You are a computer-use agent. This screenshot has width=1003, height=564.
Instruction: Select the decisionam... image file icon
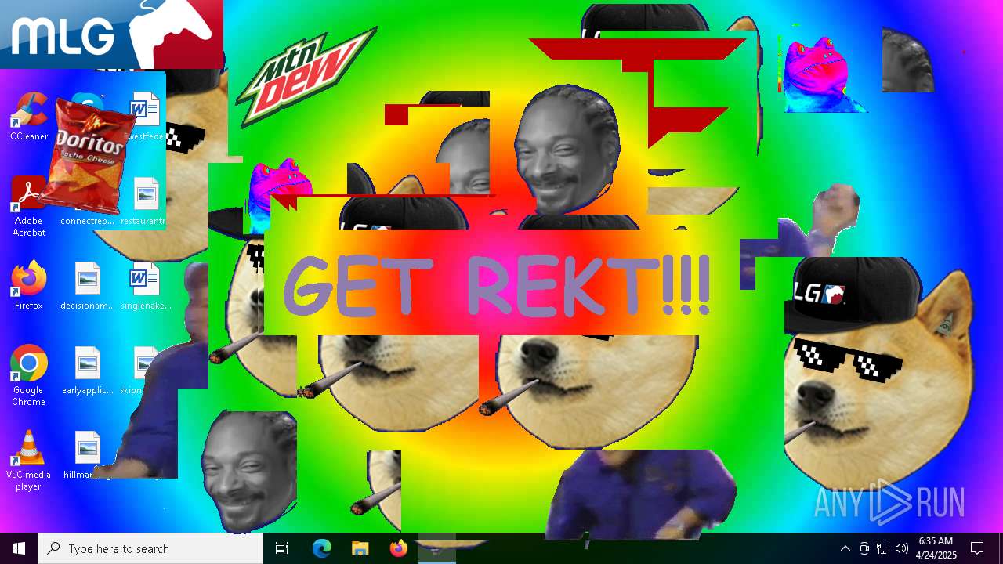pos(88,286)
